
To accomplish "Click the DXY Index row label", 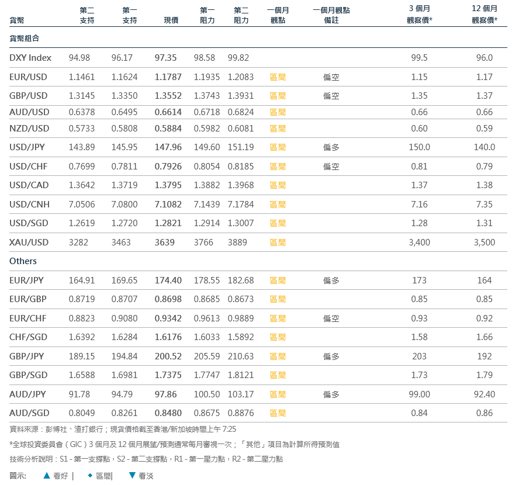I will tap(30, 58).
